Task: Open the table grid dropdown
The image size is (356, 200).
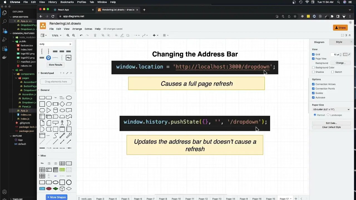Action: [x=165, y=35]
